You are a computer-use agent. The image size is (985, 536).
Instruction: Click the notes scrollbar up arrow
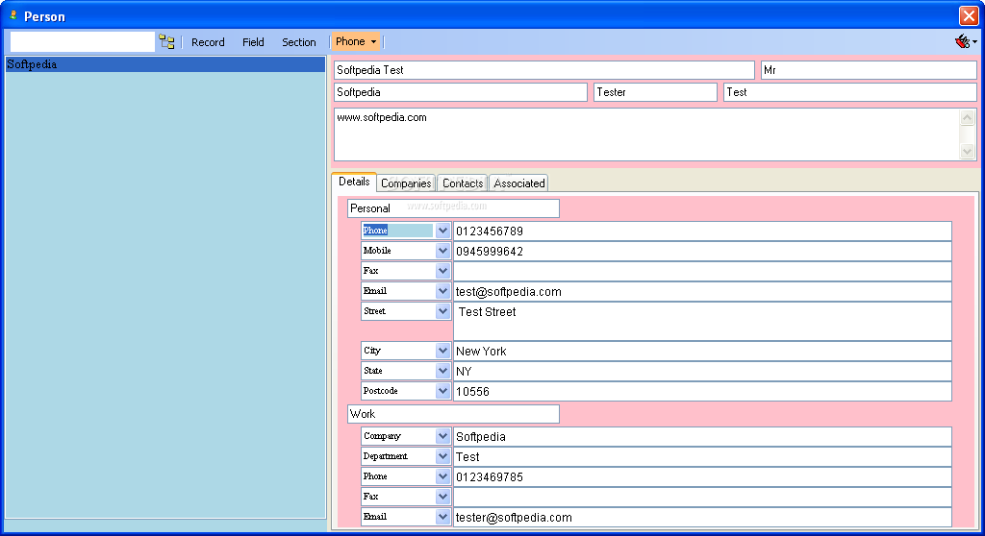968,117
